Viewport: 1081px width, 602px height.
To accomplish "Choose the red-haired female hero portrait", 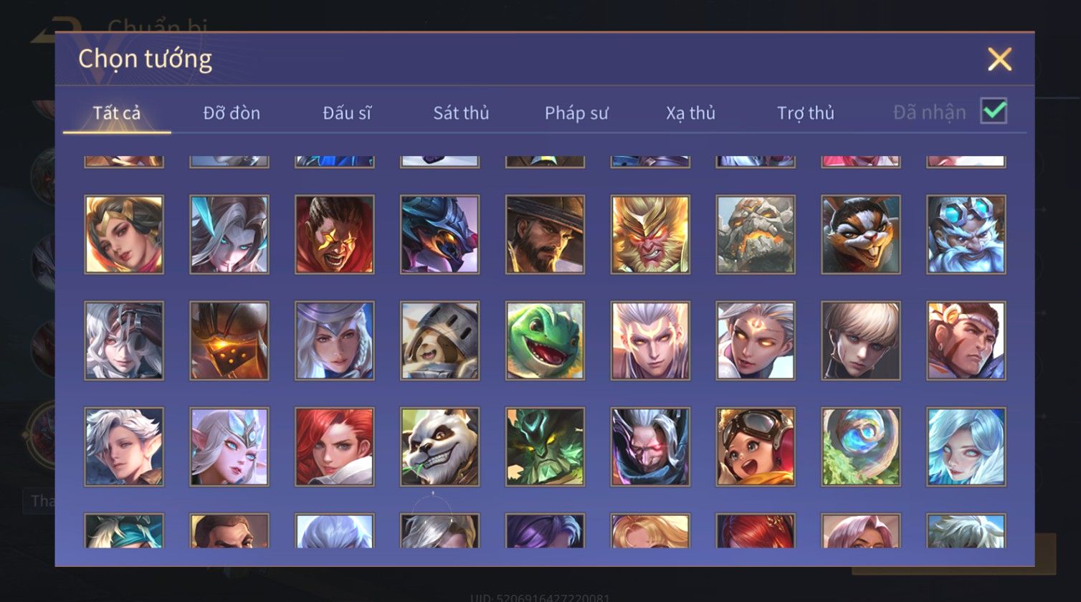I will 334,446.
